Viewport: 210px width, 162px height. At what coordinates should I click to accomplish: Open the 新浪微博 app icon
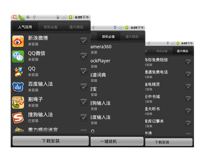coord(18,41)
